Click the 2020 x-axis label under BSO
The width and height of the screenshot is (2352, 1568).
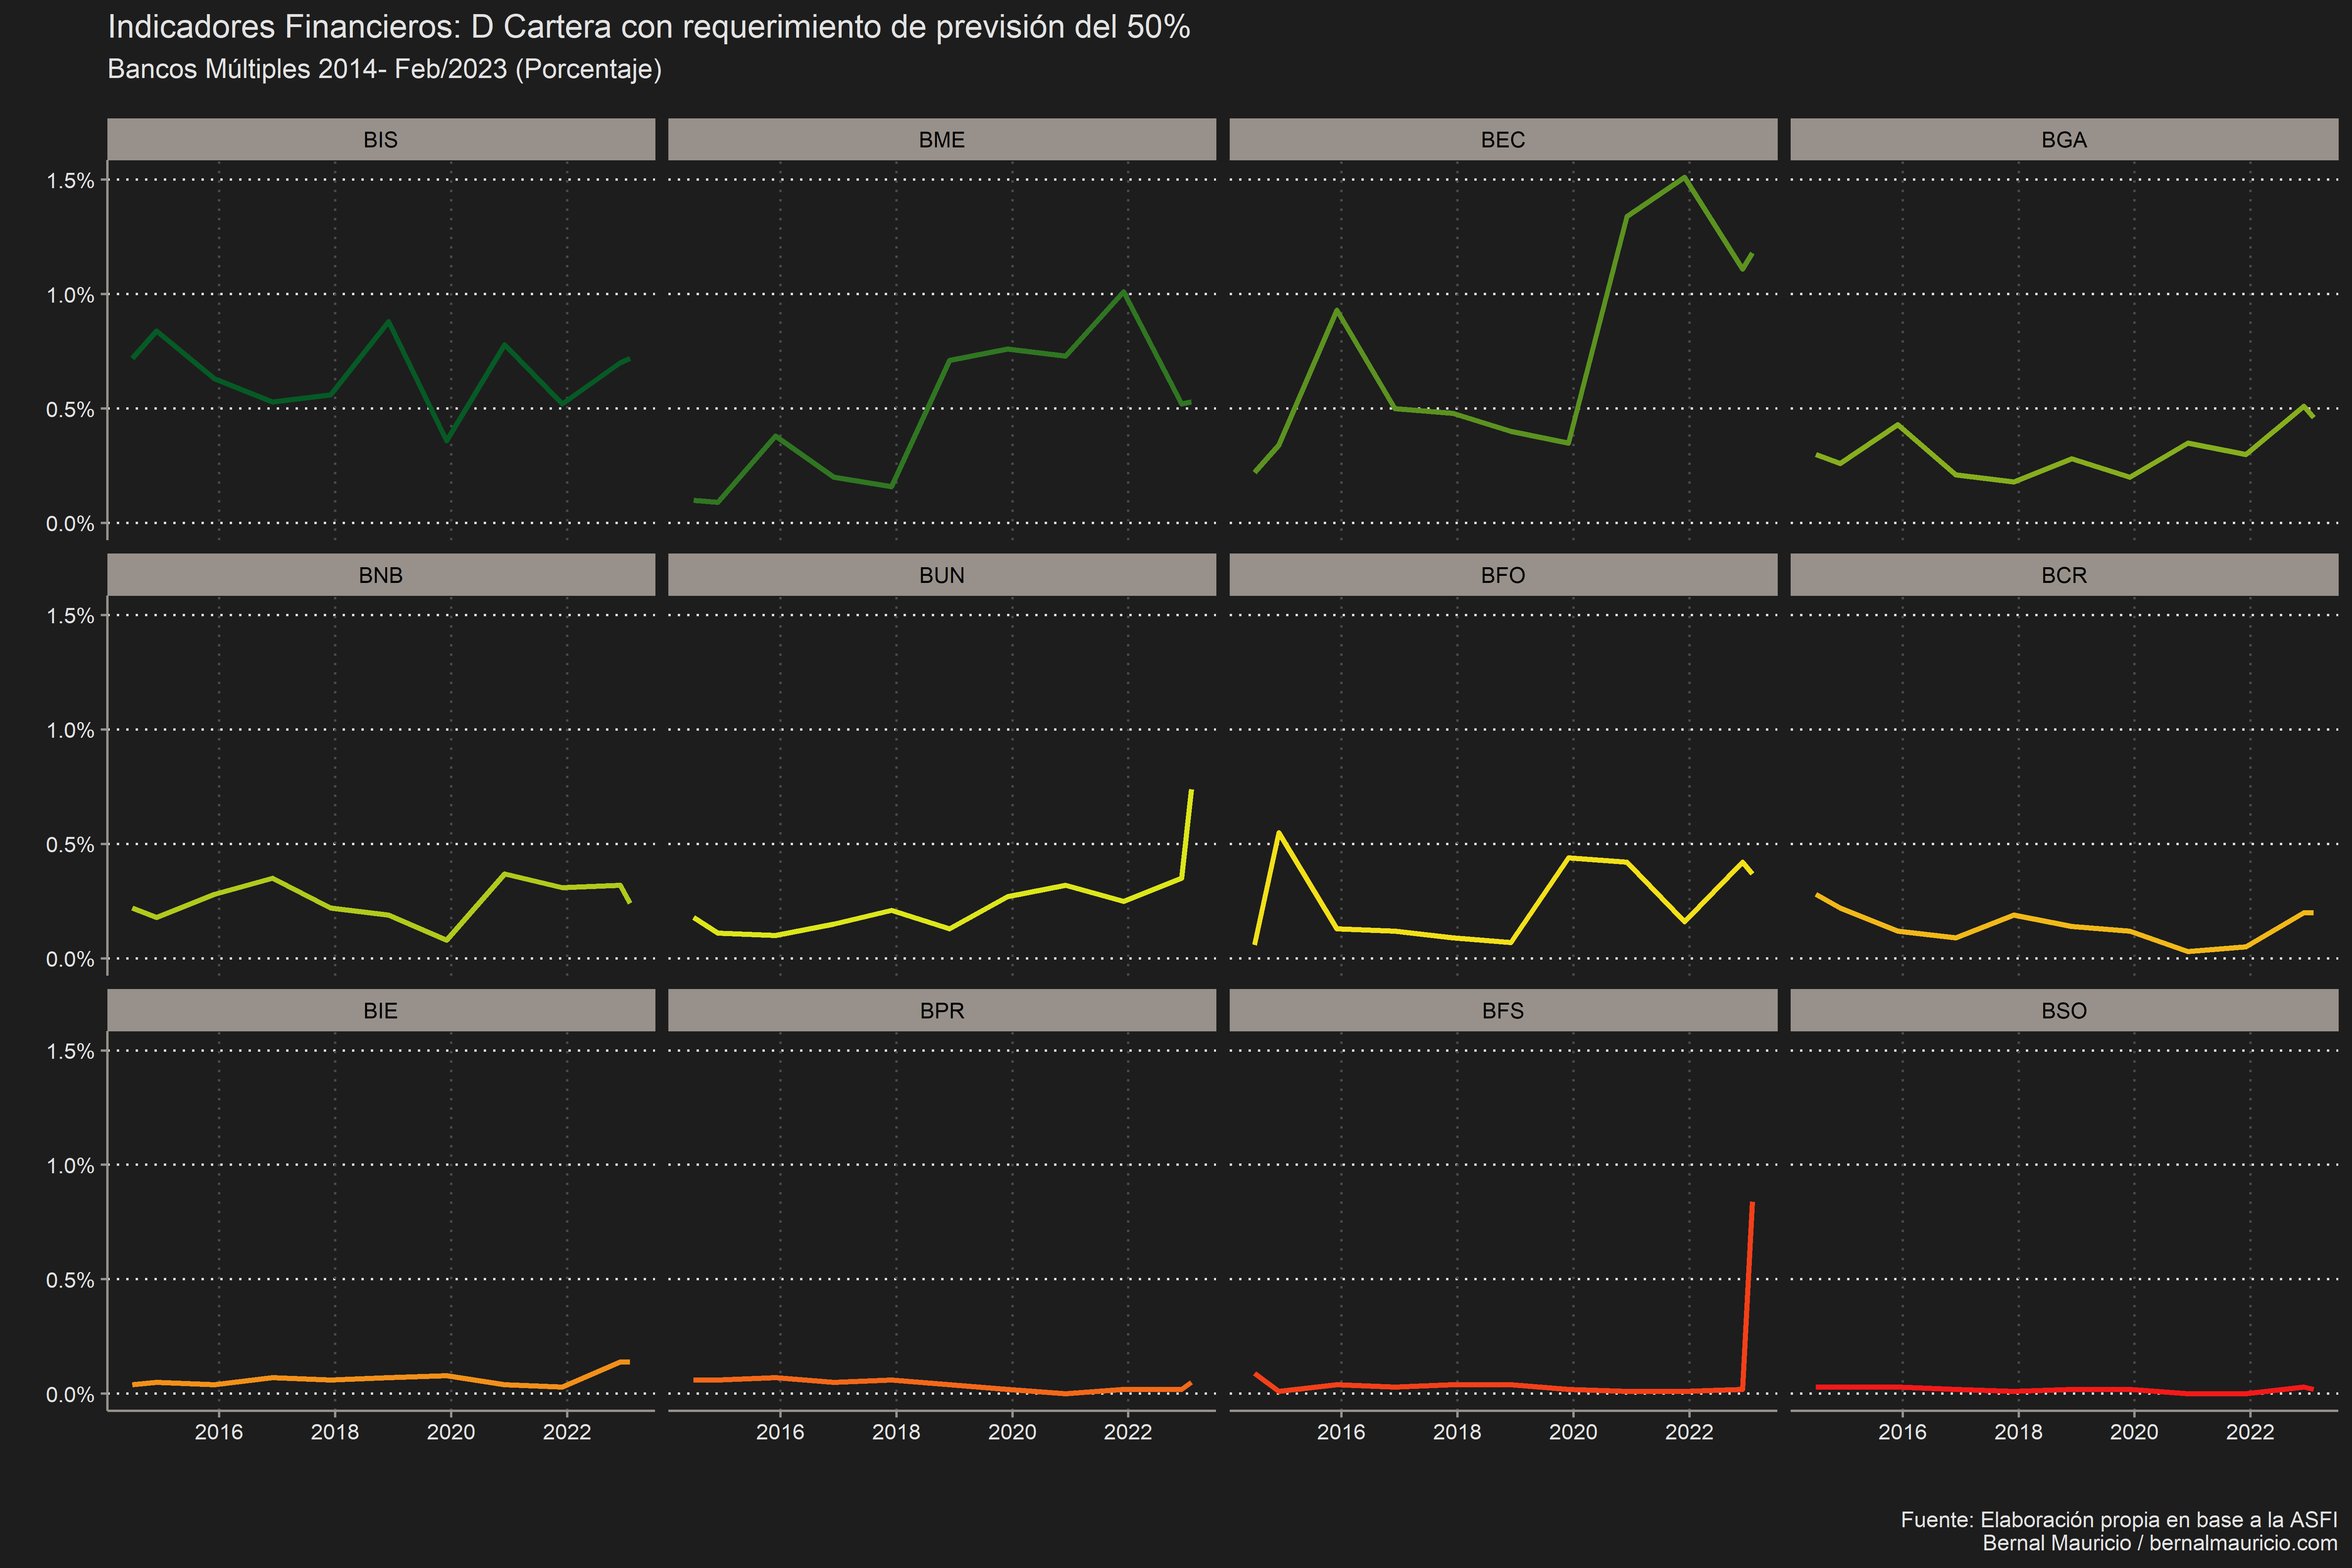[x=2134, y=1432]
